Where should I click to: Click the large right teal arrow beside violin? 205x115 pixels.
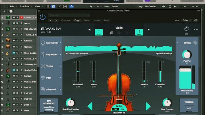pyautogui.click(x=148, y=106)
